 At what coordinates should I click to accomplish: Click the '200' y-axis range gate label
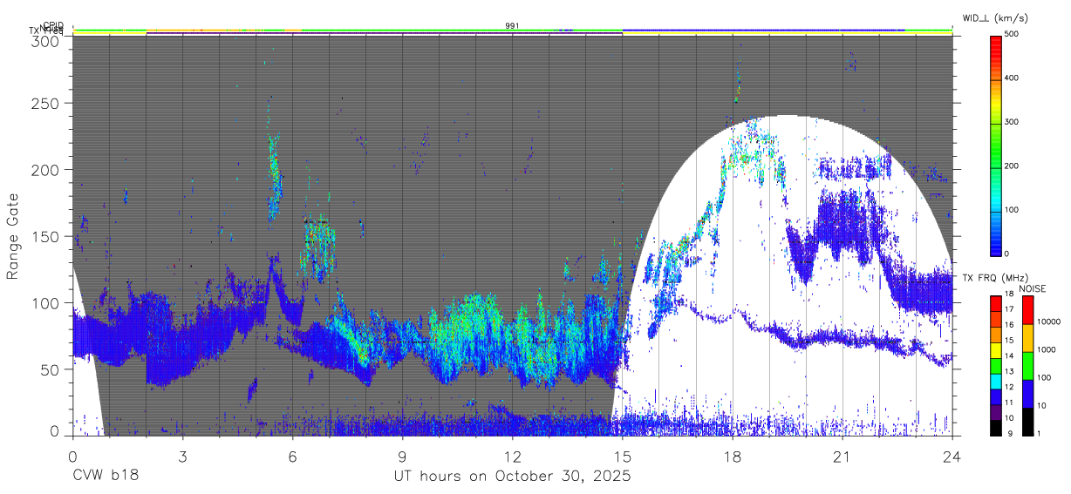45,169
